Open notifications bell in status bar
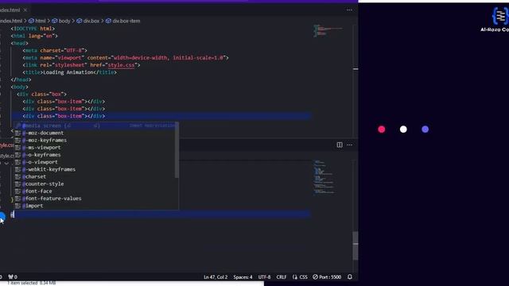The width and height of the screenshot is (509, 286). (350, 277)
